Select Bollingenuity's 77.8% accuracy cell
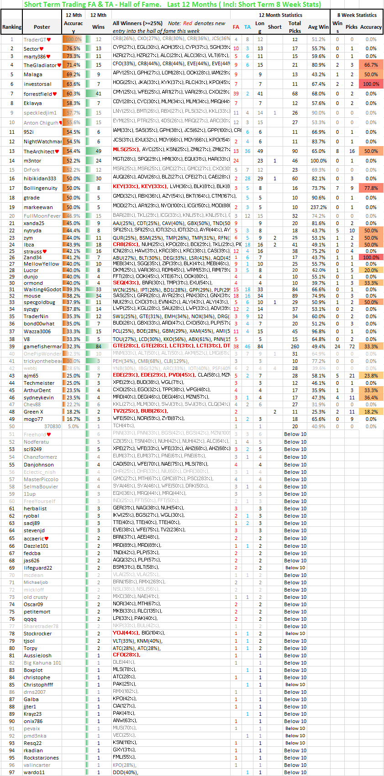Image resolution: width=384 pixels, height=776 pixels. pyautogui.click(x=371, y=188)
